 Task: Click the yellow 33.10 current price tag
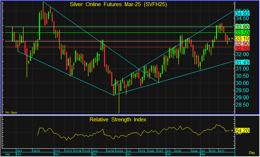click(x=241, y=39)
